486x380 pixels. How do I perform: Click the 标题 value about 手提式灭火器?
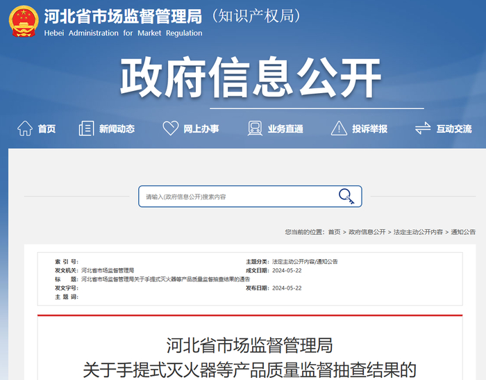point(166,279)
